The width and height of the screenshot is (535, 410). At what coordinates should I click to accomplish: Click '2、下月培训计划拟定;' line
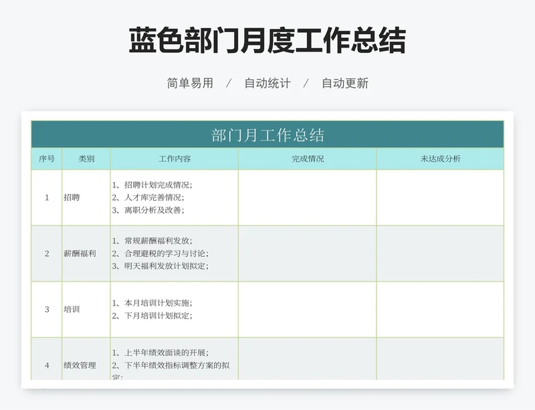[x=152, y=316]
